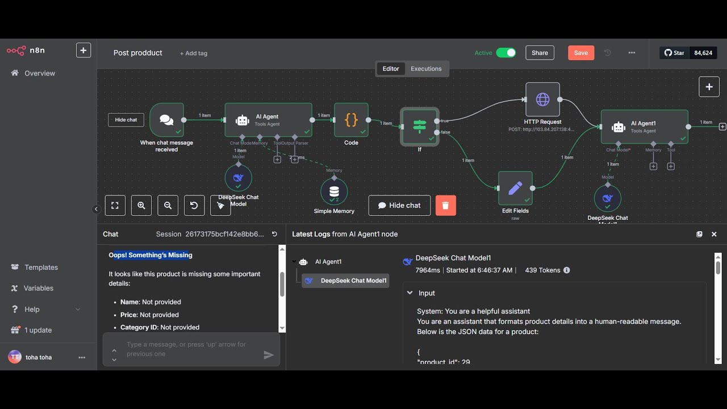Select the AI Agent node
This screenshot has width=727, height=409.
tap(268, 120)
